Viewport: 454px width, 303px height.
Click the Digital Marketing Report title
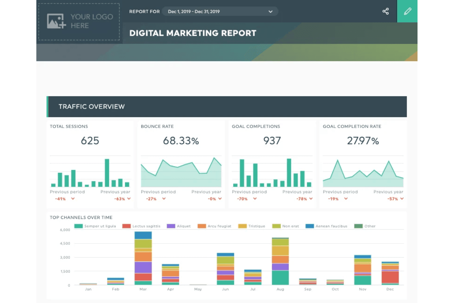pyautogui.click(x=193, y=33)
